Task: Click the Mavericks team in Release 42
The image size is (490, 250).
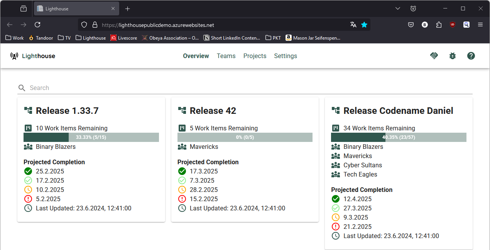Action: tap(204, 147)
